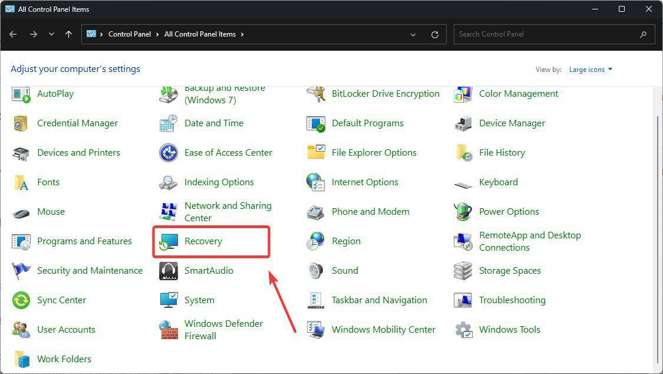Expand chevron before Control Panel breadcrumb
Image resolution: width=663 pixels, height=374 pixels.
coord(101,34)
